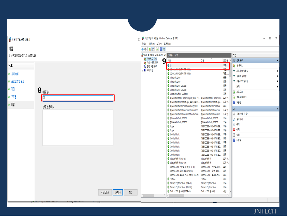Open 프로필별 필터링 action
Image resolution: width=287 pixels, height=216 pixels.
pyautogui.click(x=242, y=71)
